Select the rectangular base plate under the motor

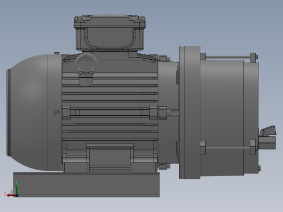(x=87, y=184)
